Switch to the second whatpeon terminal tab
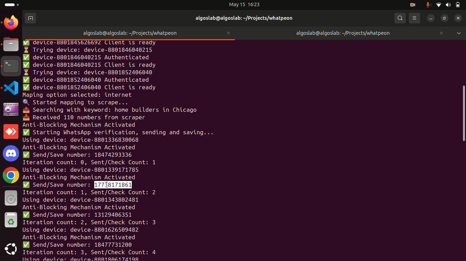The width and height of the screenshot is (466, 261). pos(343,33)
